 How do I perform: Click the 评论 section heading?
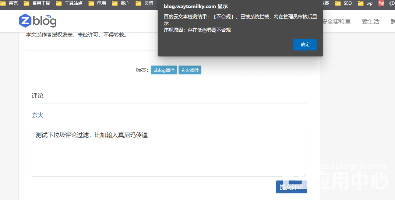[38, 96]
